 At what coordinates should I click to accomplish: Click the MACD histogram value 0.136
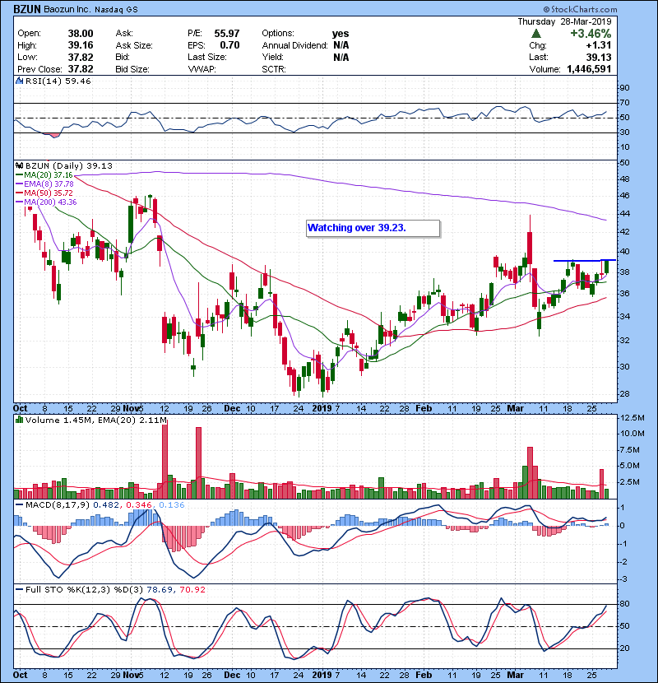point(172,505)
